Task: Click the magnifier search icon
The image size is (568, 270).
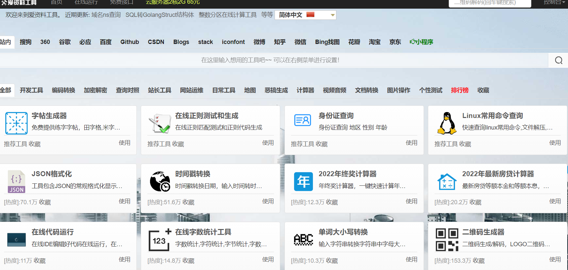Action: point(558,60)
